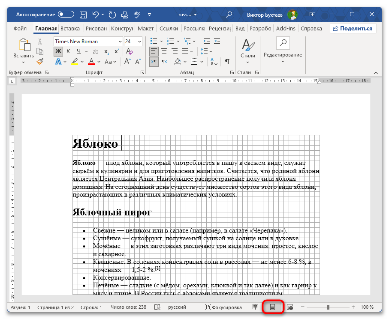Screen dimensions: 389x319
Task: Select Print Layout view in status bar
Action: 272,307
